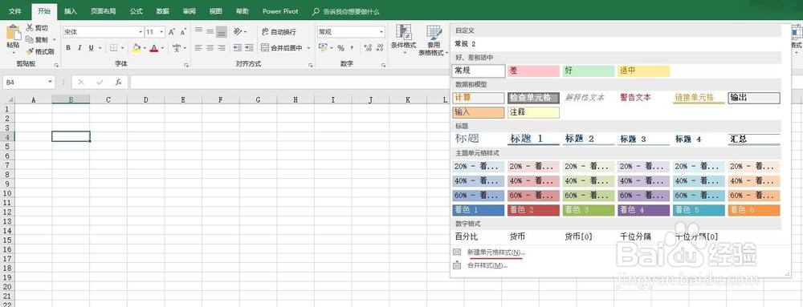Increase decimal places
Image resolution: width=803 pixels, height=307 pixels.
(x=368, y=48)
